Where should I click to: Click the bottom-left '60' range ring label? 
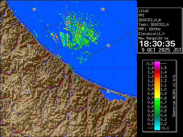(34, 128)
